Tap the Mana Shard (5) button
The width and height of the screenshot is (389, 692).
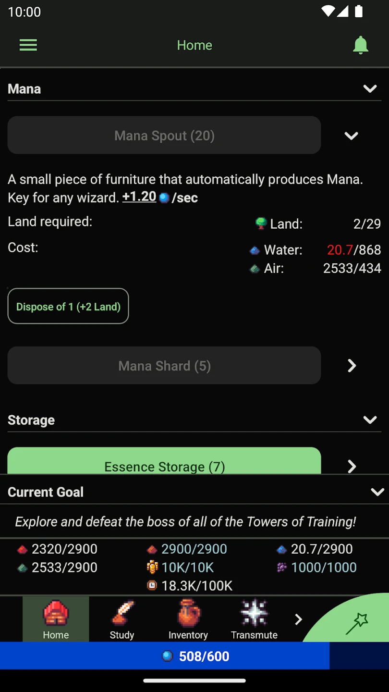tap(164, 366)
